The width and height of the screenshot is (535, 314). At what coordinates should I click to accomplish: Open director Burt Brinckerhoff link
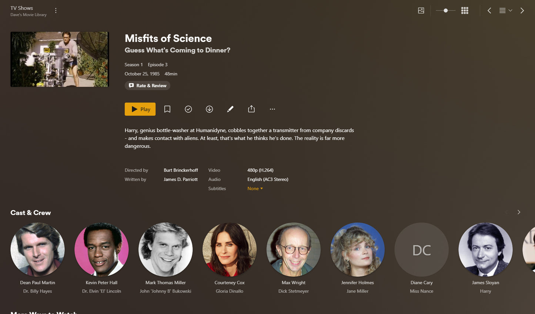(181, 170)
